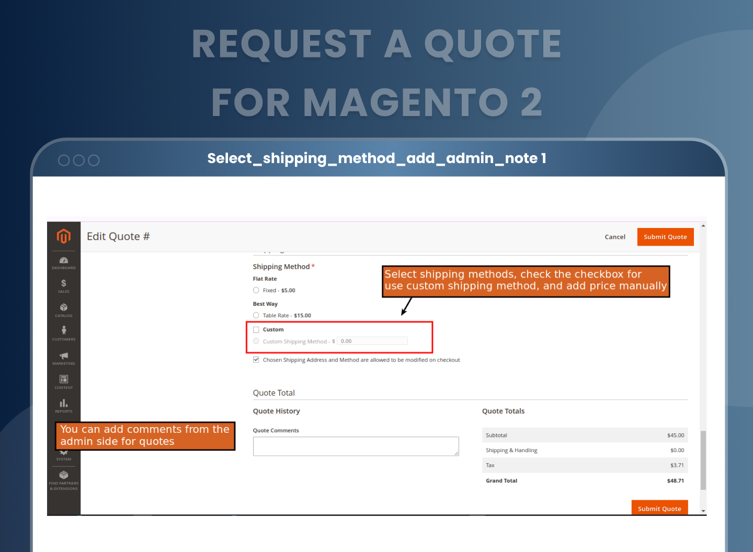This screenshot has width=753, height=552.
Task: Uncheck the modify-shipping-at-checkout checkbox
Action: point(256,360)
